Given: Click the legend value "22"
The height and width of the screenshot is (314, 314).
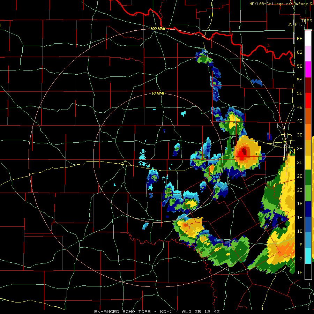Looking at the screenshot, I should click(x=300, y=190).
